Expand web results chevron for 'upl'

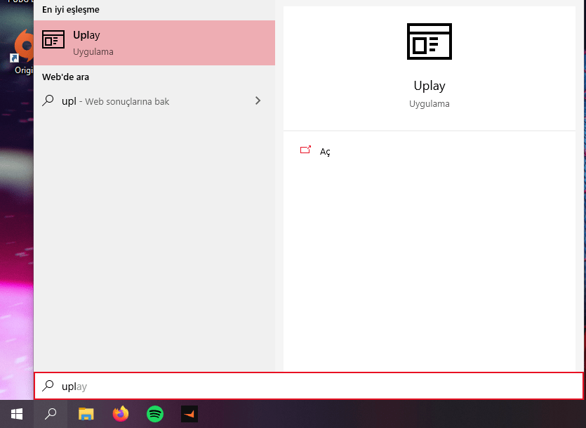pos(258,100)
